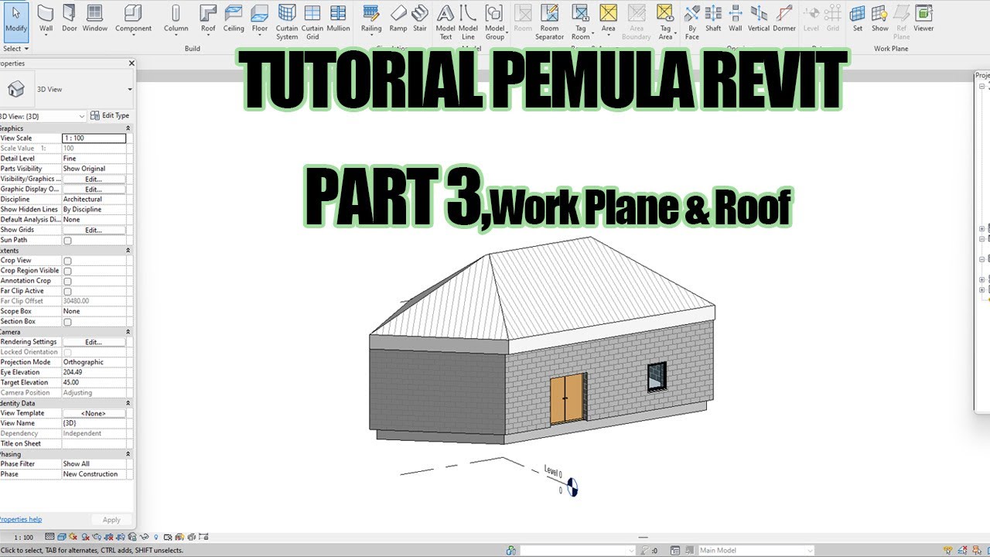Image resolution: width=990 pixels, height=557 pixels.
Task: Collapse the Phasing section
Action: pyautogui.click(x=128, y=454)
